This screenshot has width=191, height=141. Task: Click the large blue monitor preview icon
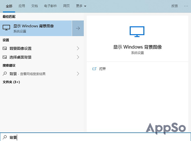coord(137,32)
